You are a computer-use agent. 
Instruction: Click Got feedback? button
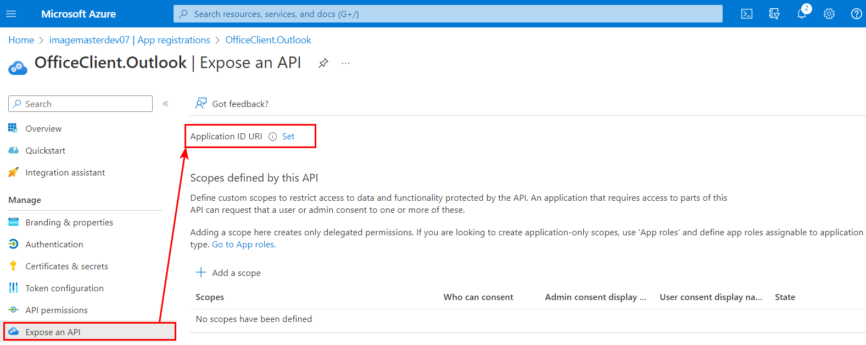[232, 104]
